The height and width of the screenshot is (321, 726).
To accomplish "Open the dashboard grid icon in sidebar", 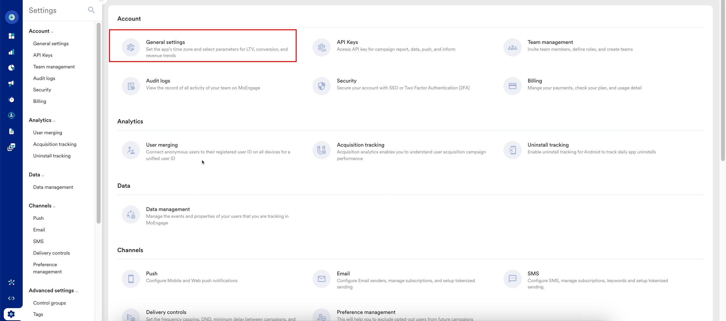I will tap(12, 36).
